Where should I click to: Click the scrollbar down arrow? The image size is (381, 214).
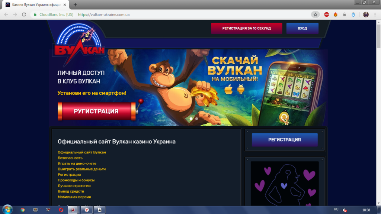click(x=378, y=203)
